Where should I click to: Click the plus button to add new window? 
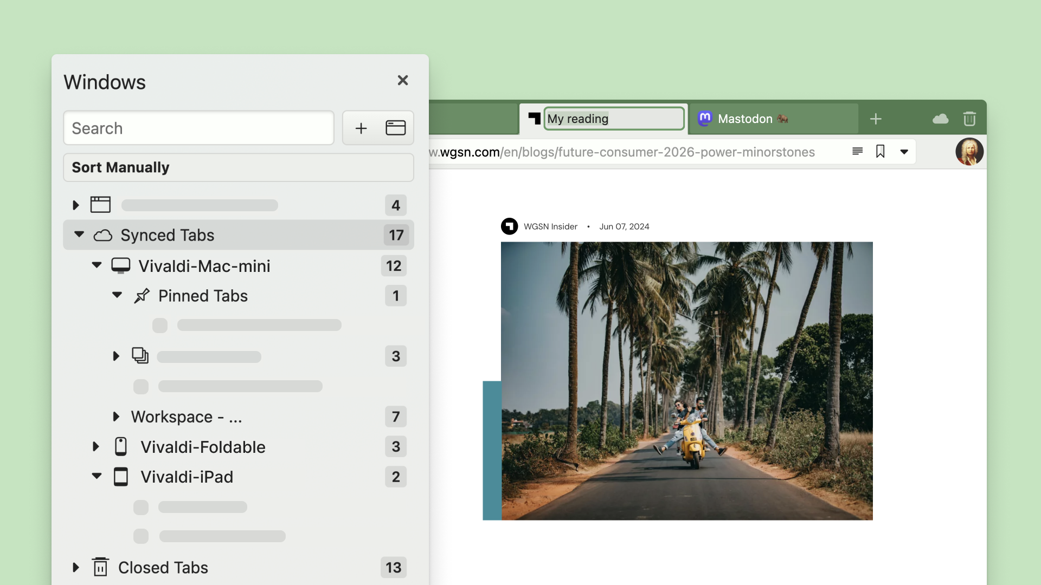pyautogui.click(x=361, y=128)
